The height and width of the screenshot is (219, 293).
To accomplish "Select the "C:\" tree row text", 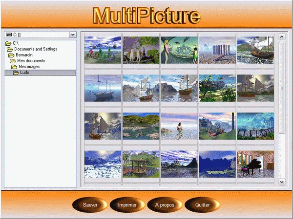I will (16, 43).
